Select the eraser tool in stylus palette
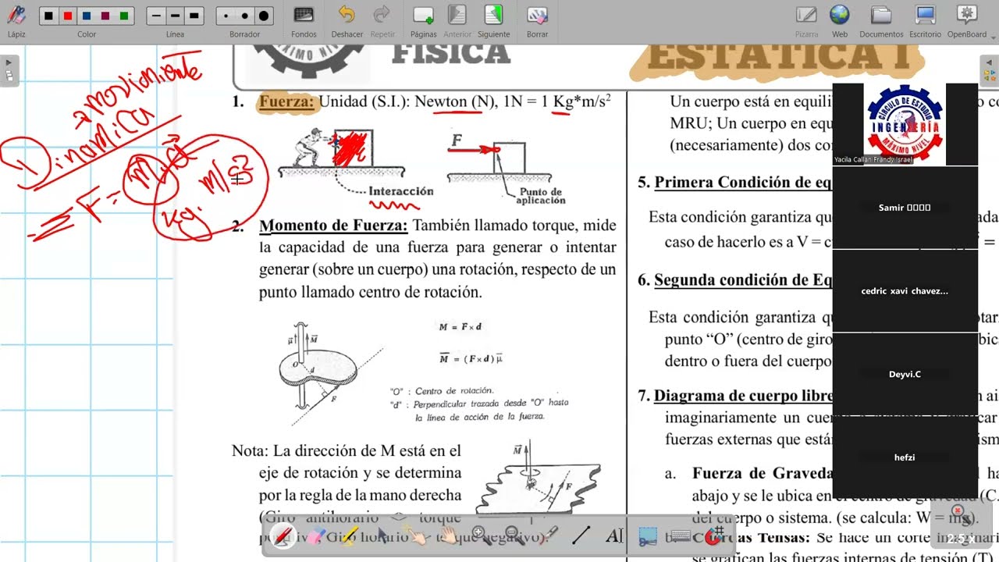The height and width of the screenshot is (562, 999). point(315,536)
